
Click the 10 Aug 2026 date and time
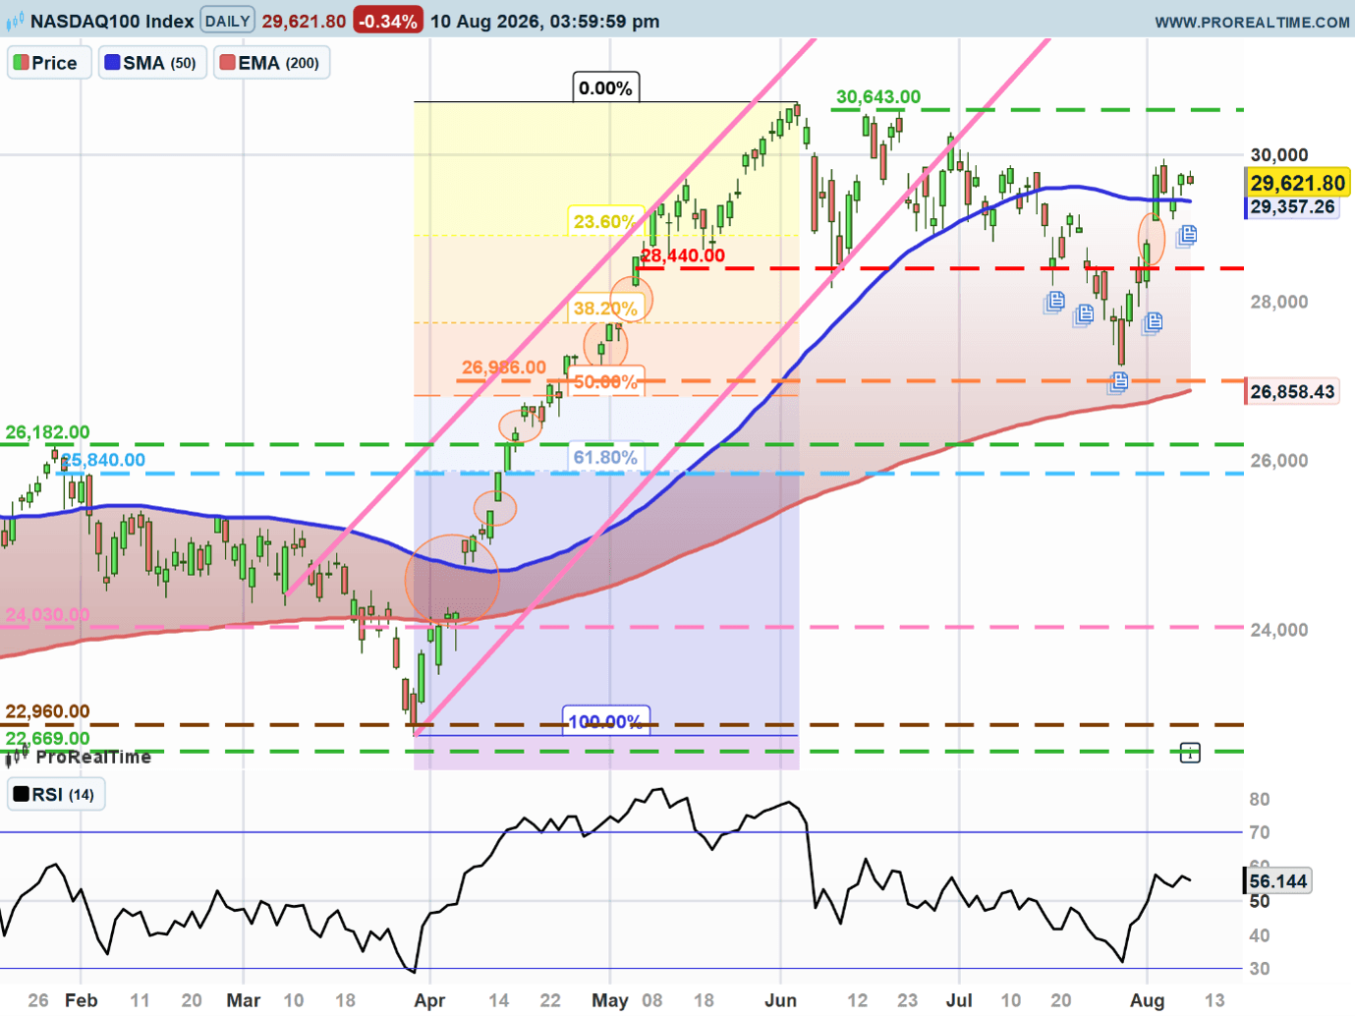click(x=545, y=22)
